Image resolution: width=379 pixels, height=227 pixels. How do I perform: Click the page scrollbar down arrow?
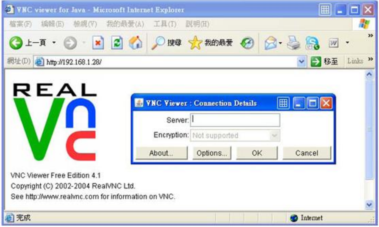tap(369, 205)
